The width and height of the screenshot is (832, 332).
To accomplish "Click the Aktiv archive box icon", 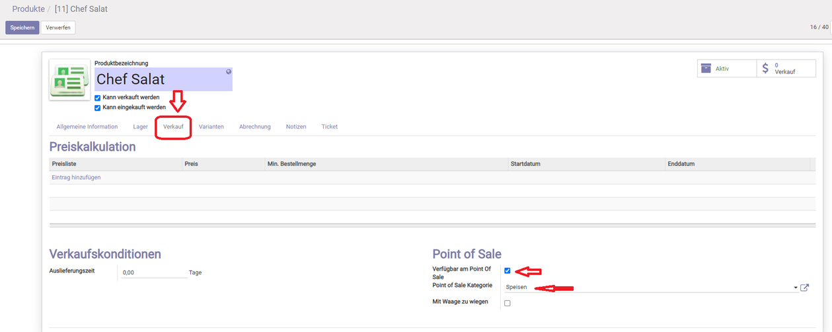I will 706,69.
